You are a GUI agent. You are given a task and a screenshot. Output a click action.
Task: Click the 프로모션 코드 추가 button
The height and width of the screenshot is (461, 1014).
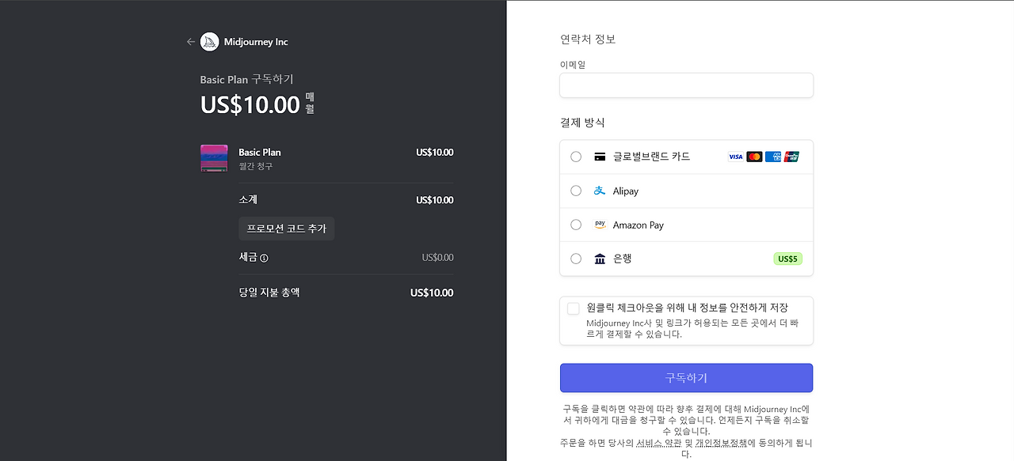(x=286, y=229)
